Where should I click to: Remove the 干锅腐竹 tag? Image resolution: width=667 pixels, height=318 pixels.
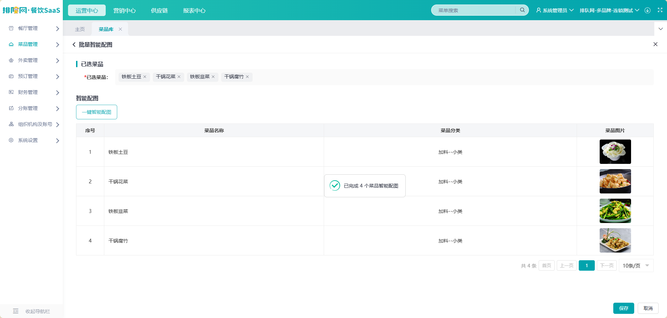coord(247,77)
